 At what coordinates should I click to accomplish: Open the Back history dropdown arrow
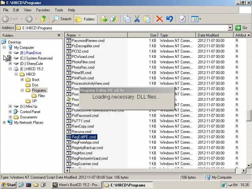pos(22,19)
